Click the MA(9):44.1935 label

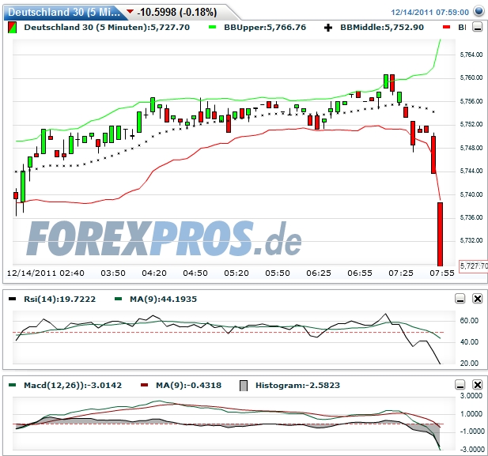[164, 300]
